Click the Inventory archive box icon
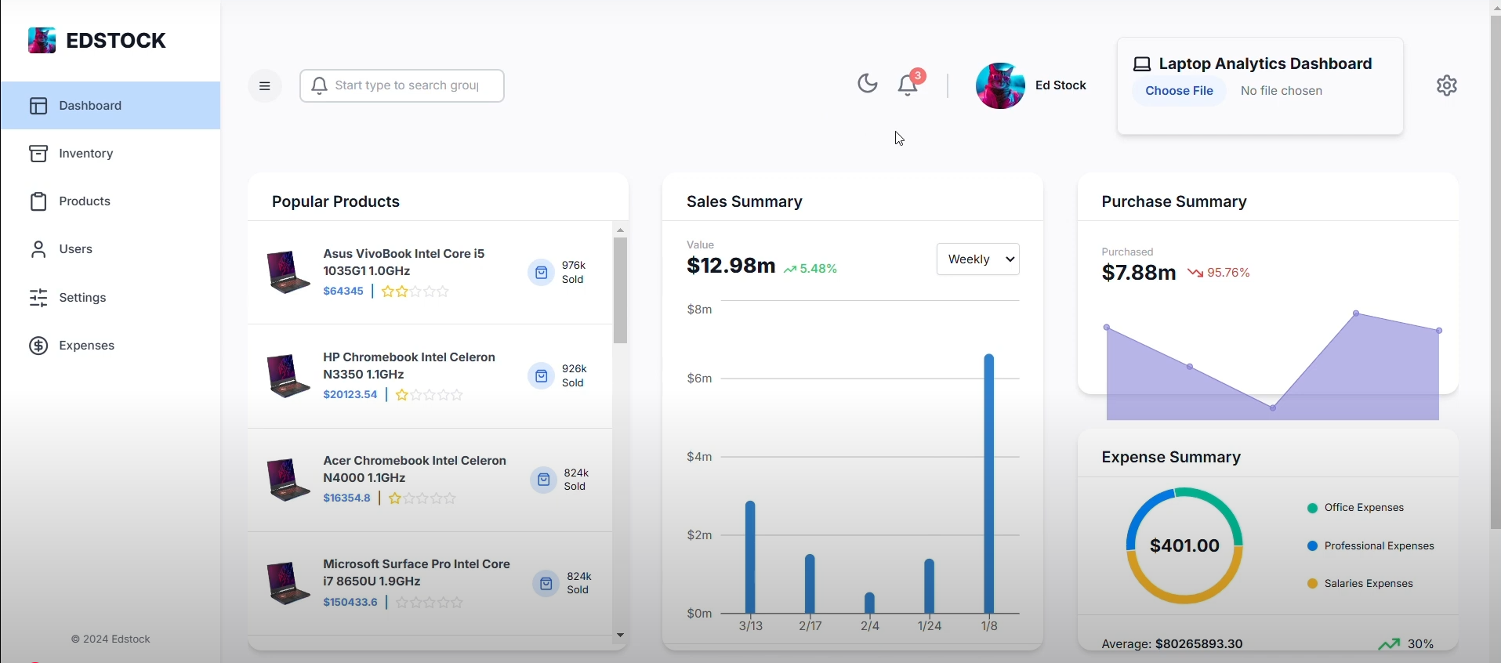1501x663 pixels. click(x=39, y=154)
